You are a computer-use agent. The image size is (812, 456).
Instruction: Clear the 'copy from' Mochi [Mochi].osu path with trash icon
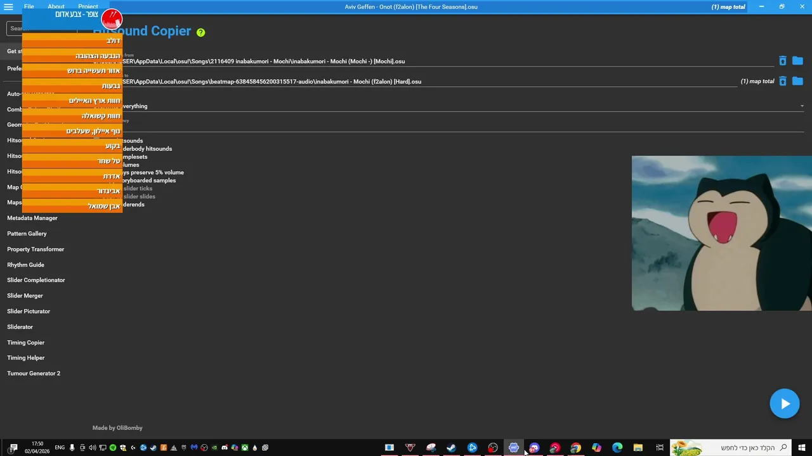coord(783,61)
